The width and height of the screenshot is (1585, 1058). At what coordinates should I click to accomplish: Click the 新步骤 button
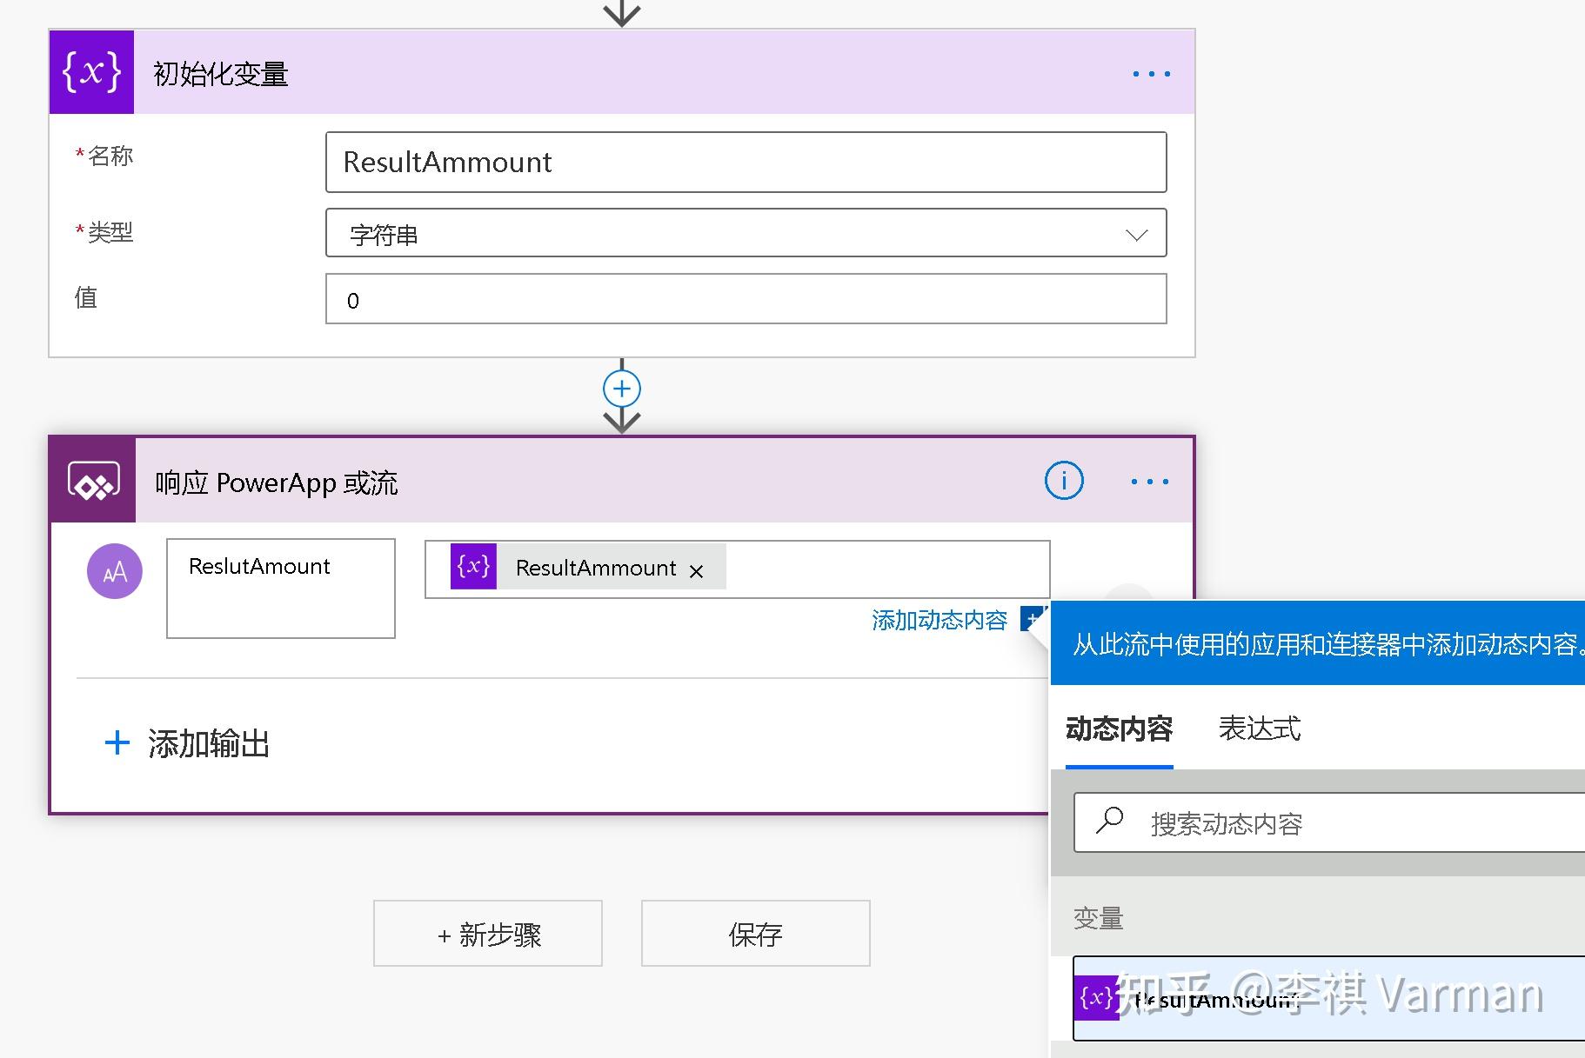tap(487, 934)
